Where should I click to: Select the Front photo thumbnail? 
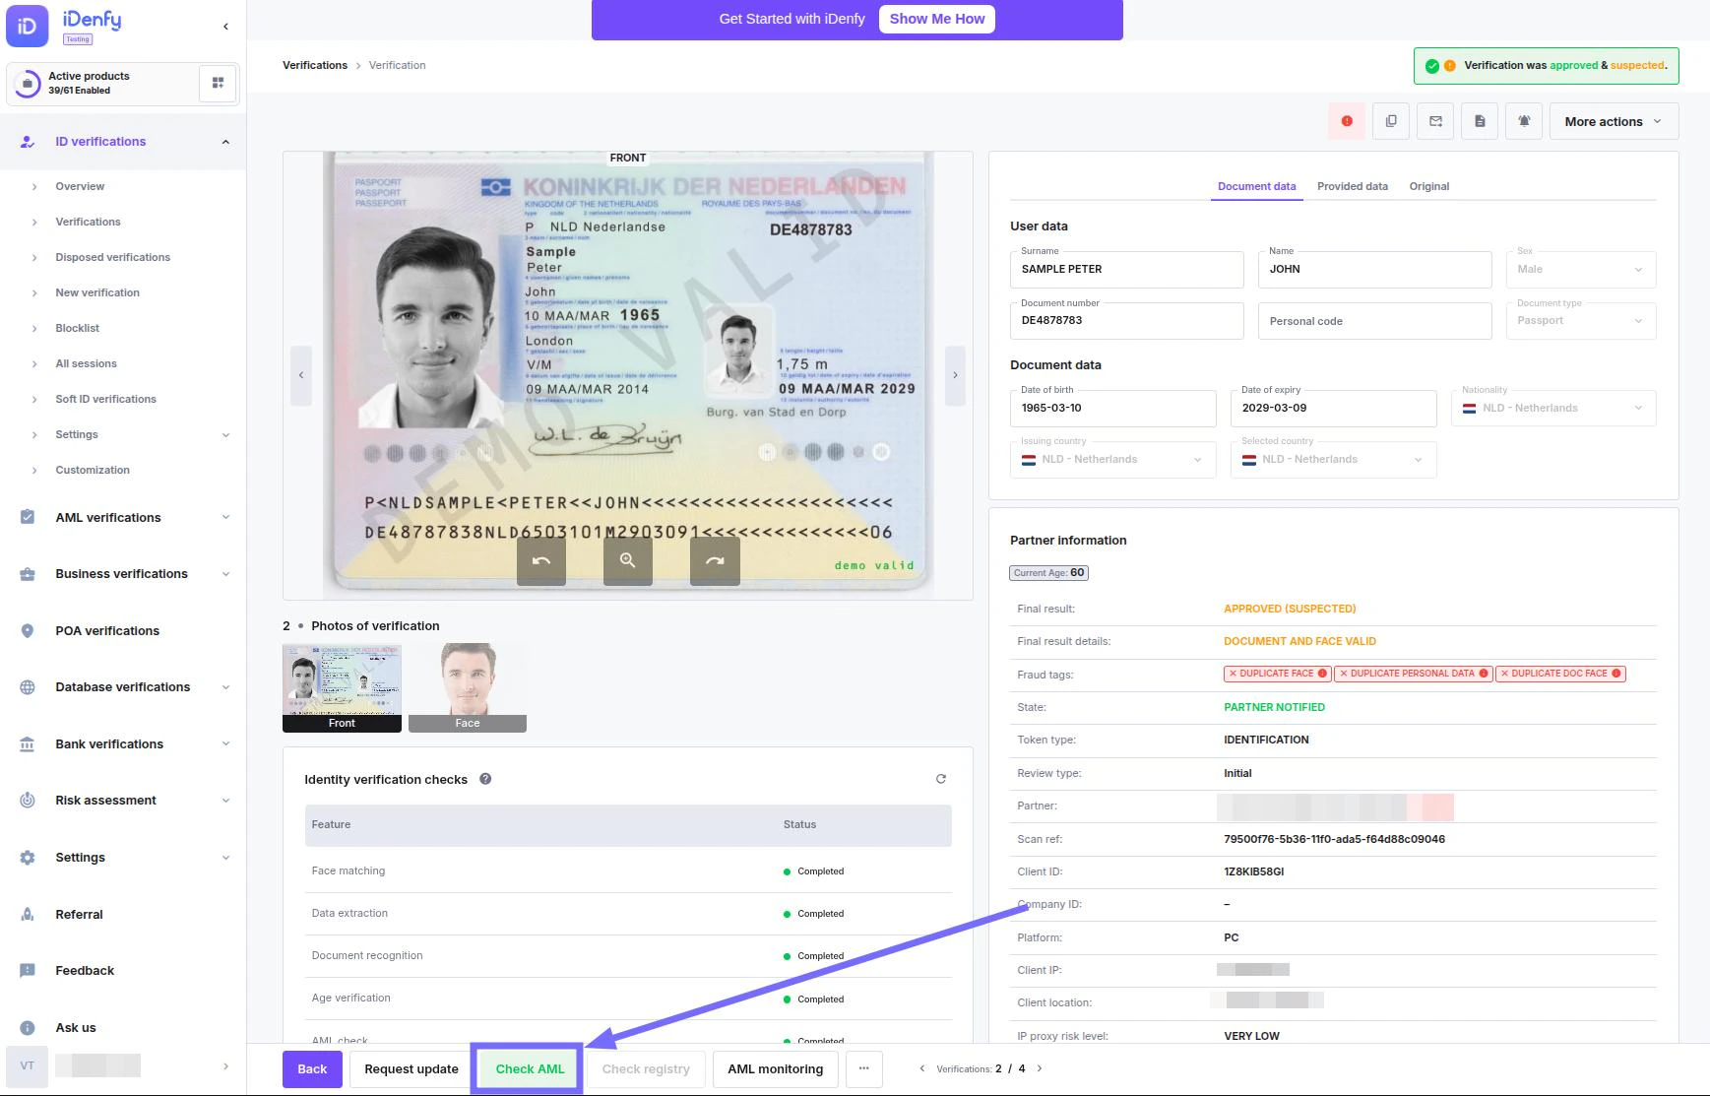[342, 687]
